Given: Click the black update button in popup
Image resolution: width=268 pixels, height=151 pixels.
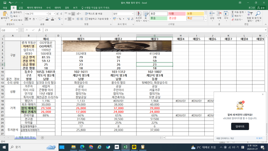Looking at the screenshot, I should pyautogui.click(x=240, y=126).
